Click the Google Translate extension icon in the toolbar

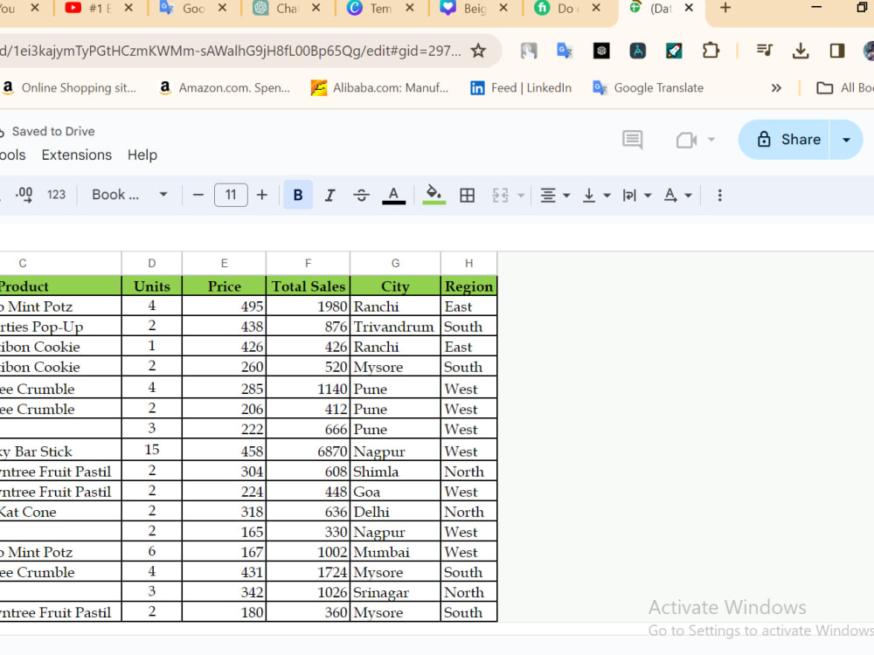pyautogui.click(x=565, y=51)
